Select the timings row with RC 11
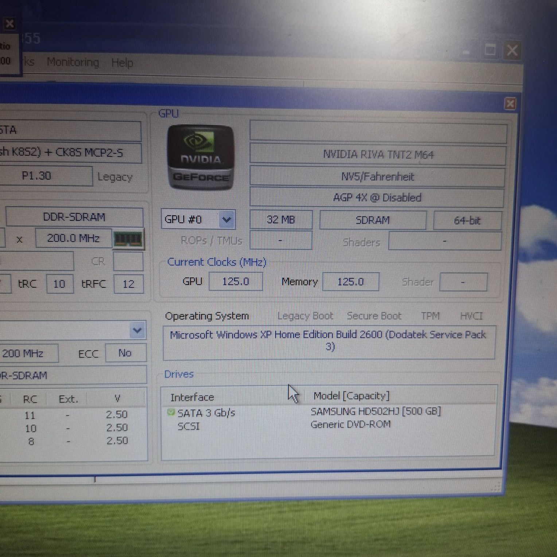Image resolution: width=557 pixels, height=557 pixels. (73, 415)
